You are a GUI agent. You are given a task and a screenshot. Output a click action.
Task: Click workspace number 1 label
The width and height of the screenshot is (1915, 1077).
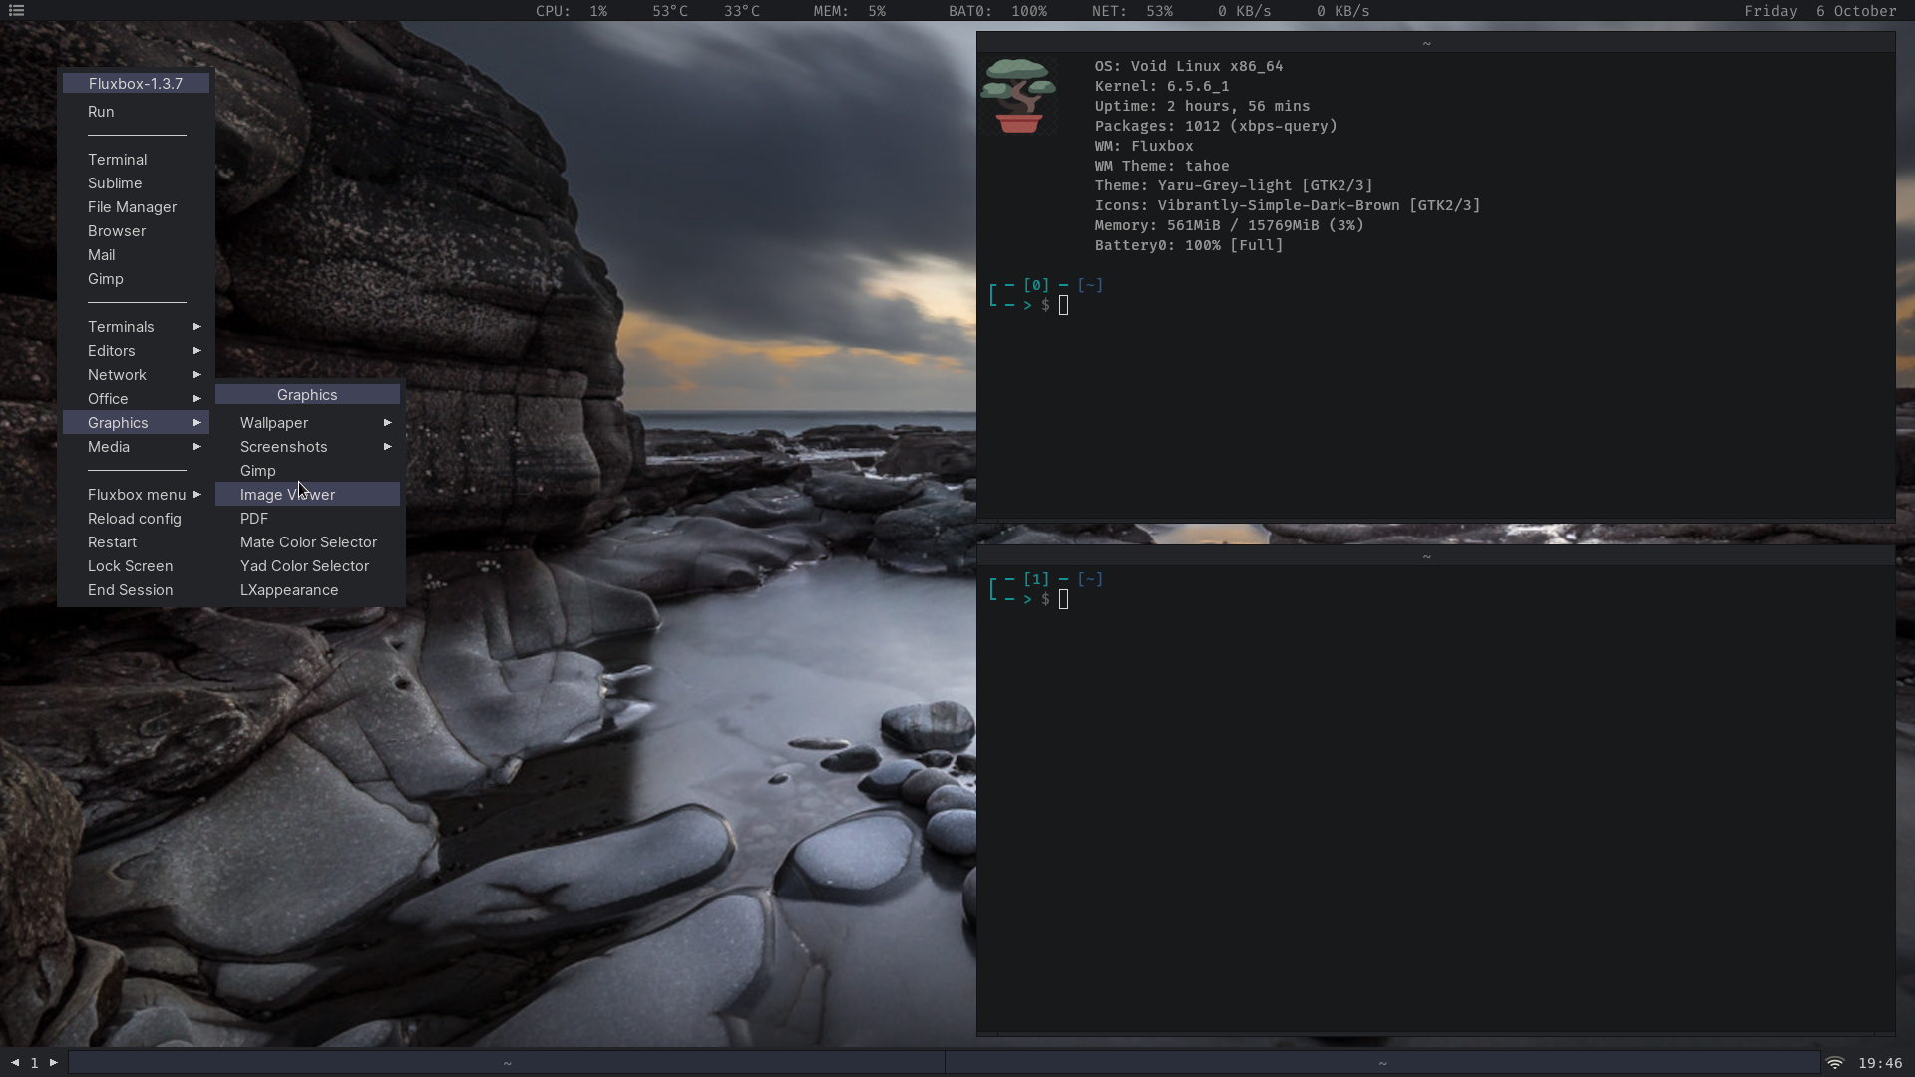[34, 1063]
